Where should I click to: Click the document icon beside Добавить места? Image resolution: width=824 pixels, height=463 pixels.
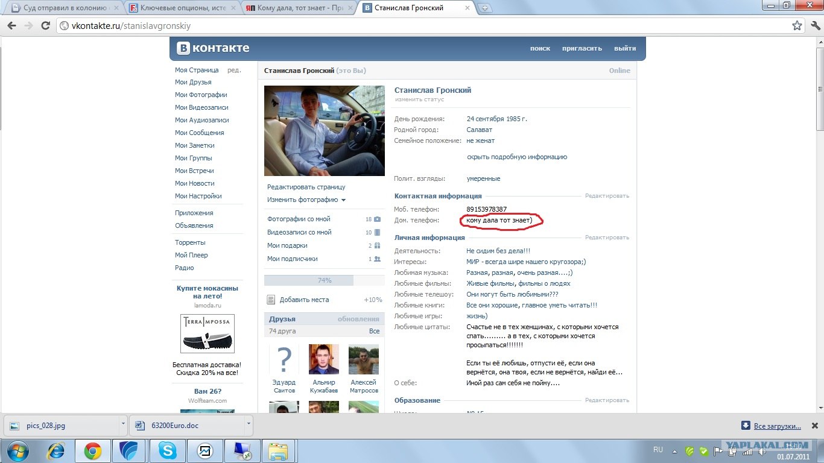pos(271,300)
